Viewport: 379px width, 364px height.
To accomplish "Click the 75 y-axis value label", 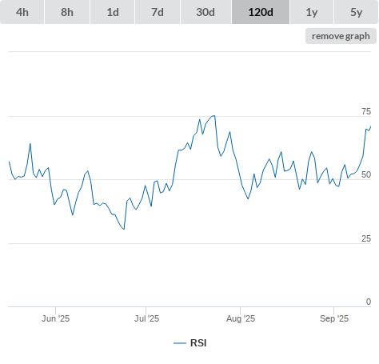I will [x=366, y=111].
